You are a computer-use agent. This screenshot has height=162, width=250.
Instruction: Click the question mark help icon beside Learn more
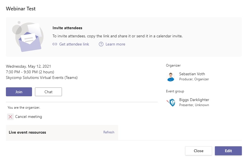(101, 44)
